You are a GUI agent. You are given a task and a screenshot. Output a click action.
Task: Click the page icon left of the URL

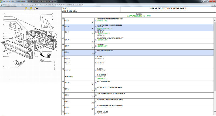[2, 5]
